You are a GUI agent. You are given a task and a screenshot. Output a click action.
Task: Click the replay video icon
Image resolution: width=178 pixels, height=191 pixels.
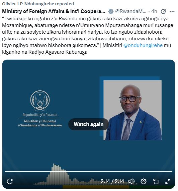point(10,181)
